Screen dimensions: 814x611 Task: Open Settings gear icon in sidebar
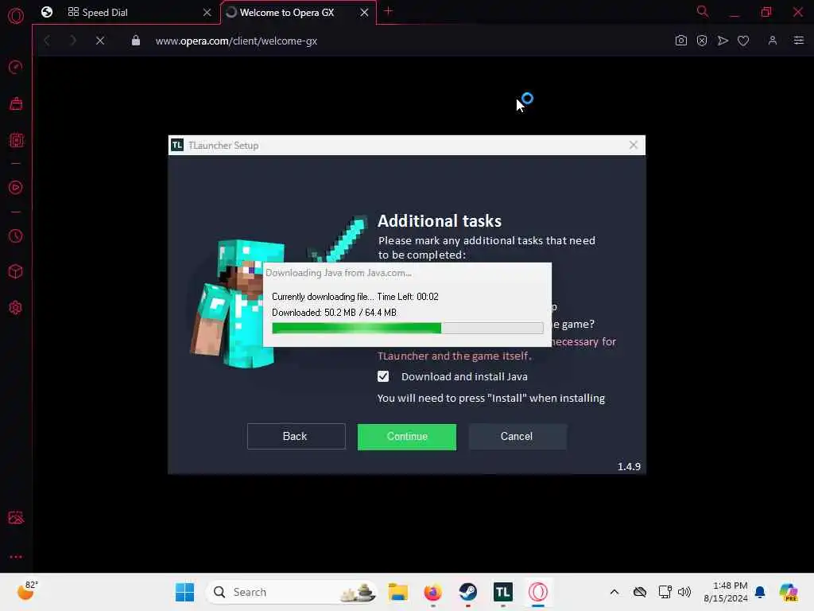coord(16,308)
